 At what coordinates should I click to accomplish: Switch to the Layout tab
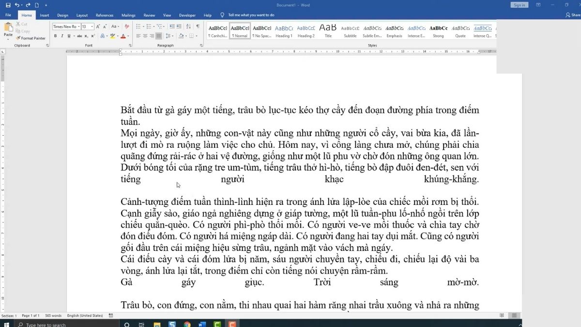pos(82,15)
